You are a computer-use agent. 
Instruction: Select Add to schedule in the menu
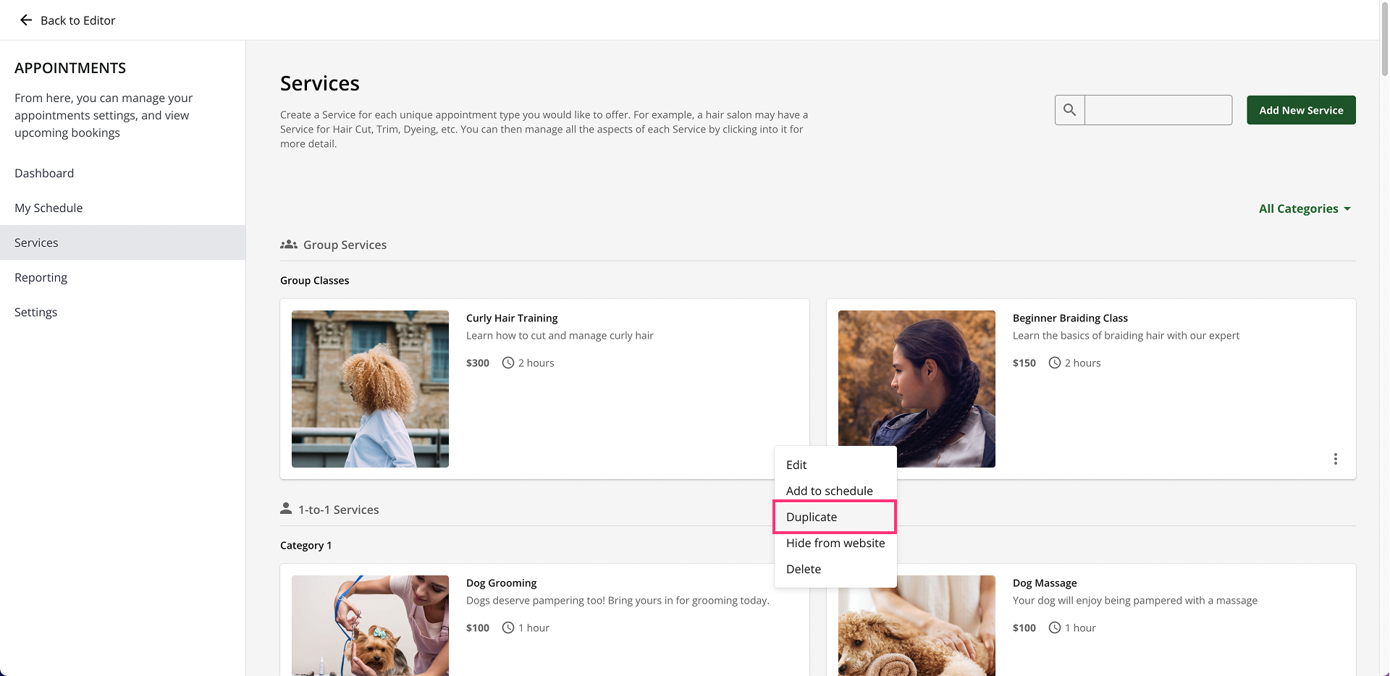tap(835, 491)
